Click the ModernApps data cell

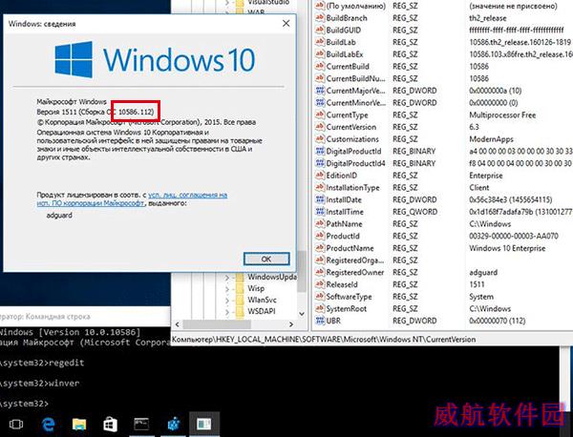coord(491,139)
